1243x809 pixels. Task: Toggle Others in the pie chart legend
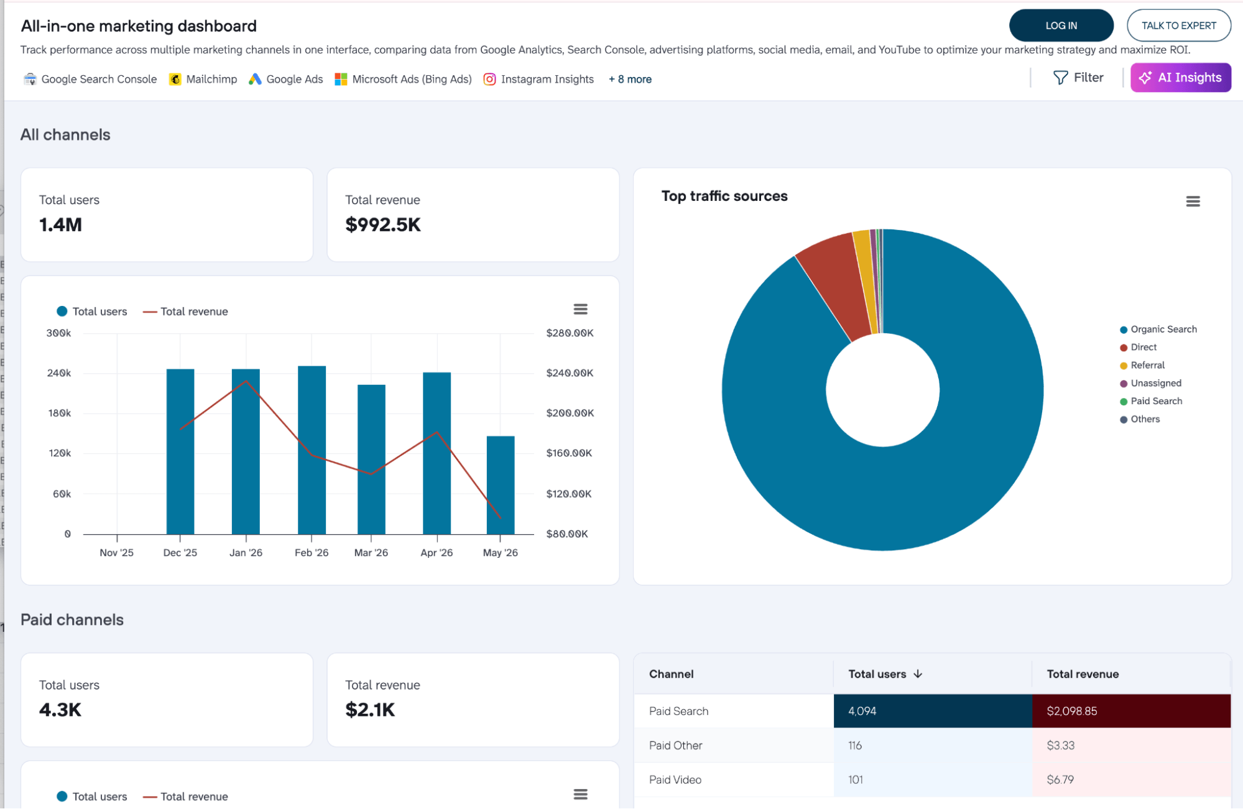pyautogui.click(x=1140, y=420)
